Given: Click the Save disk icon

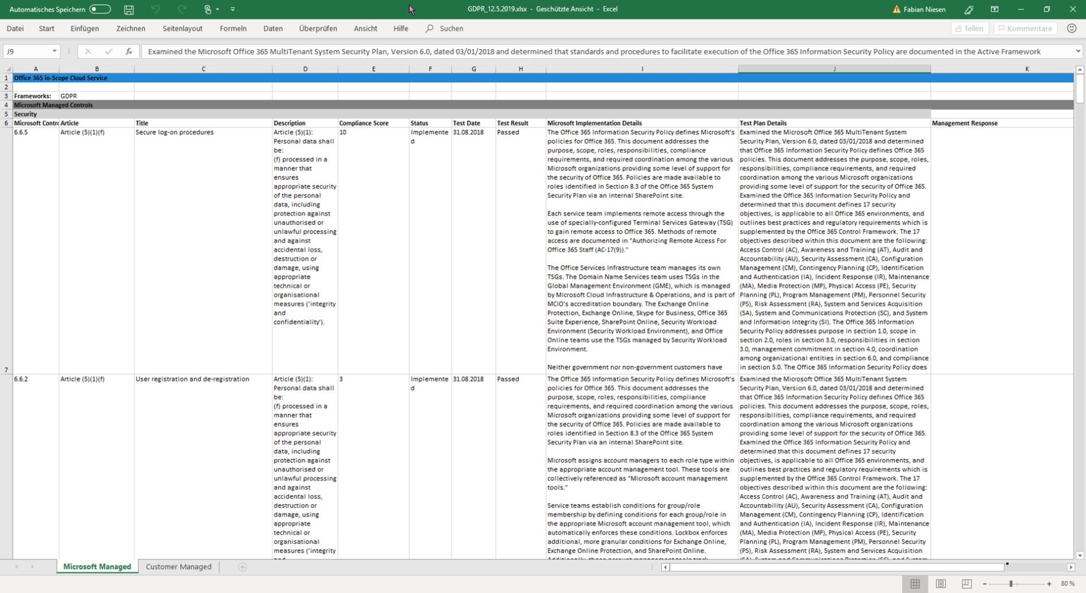Looking at the screenshot, I should tap(129, 10).
